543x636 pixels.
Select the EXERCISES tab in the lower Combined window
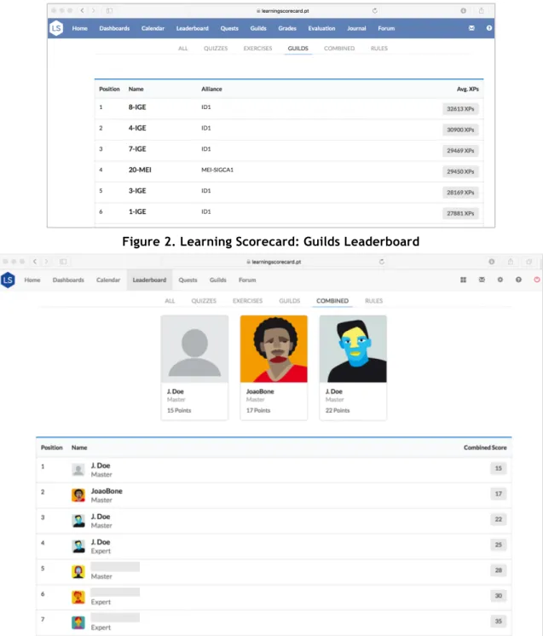point(248,301)
